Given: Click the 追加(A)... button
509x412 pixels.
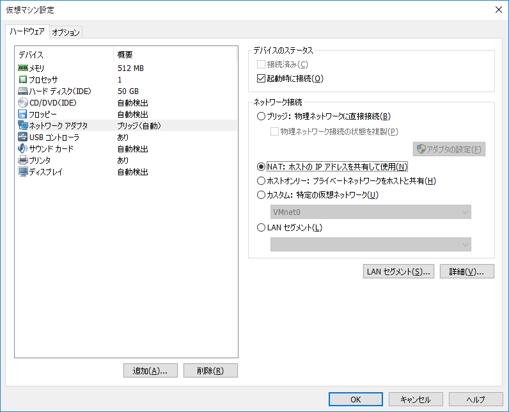Looking at the screenshot, I should (150, 371).
